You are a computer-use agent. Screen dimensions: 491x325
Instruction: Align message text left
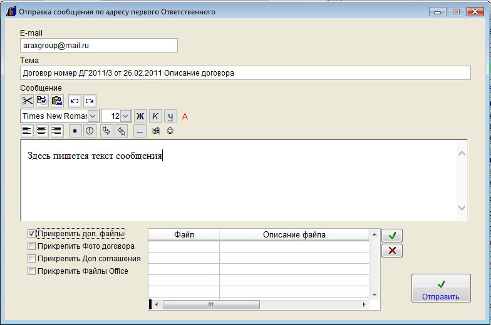pos(26,131)
